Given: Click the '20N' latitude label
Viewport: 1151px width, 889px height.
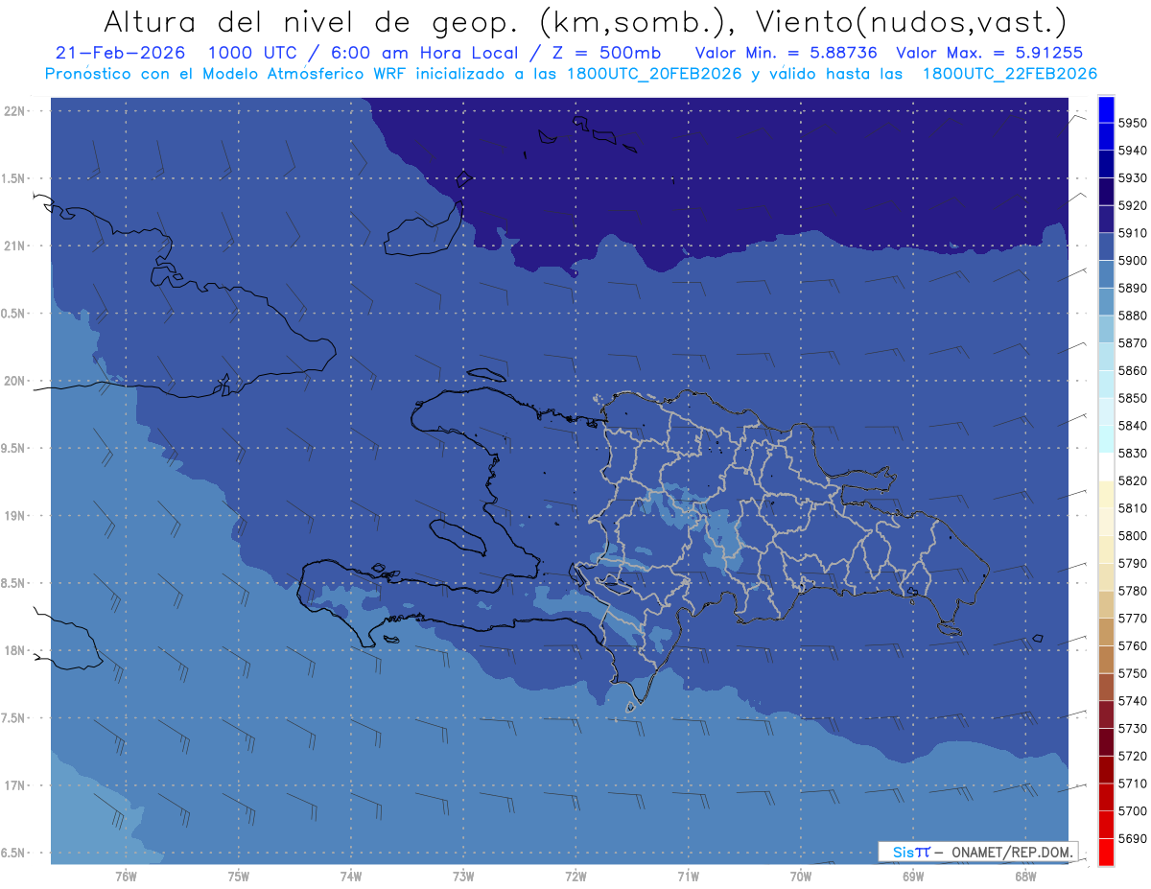Looking at the screenshot, I should tap(14, 381).
